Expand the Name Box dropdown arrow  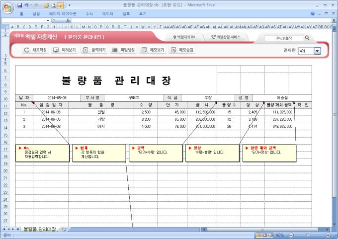[48, 20]
